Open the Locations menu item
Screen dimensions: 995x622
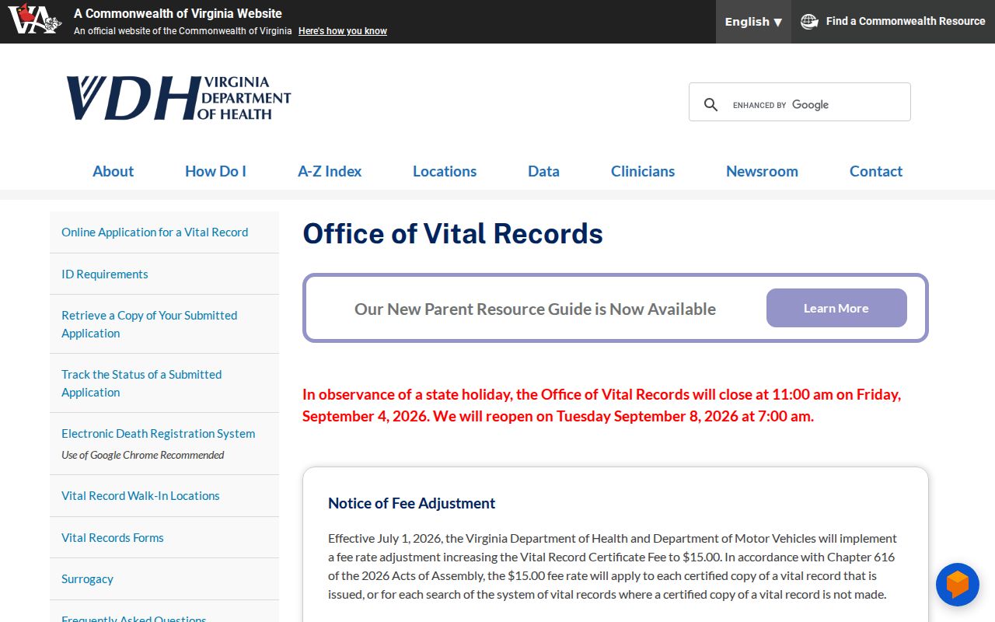(x=445, y=171)
